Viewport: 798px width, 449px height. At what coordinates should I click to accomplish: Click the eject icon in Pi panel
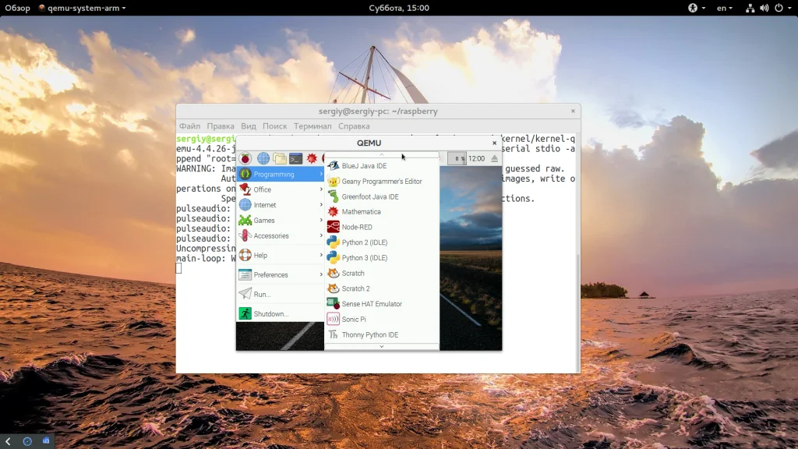pyautogui.click(x=494, y=158)
